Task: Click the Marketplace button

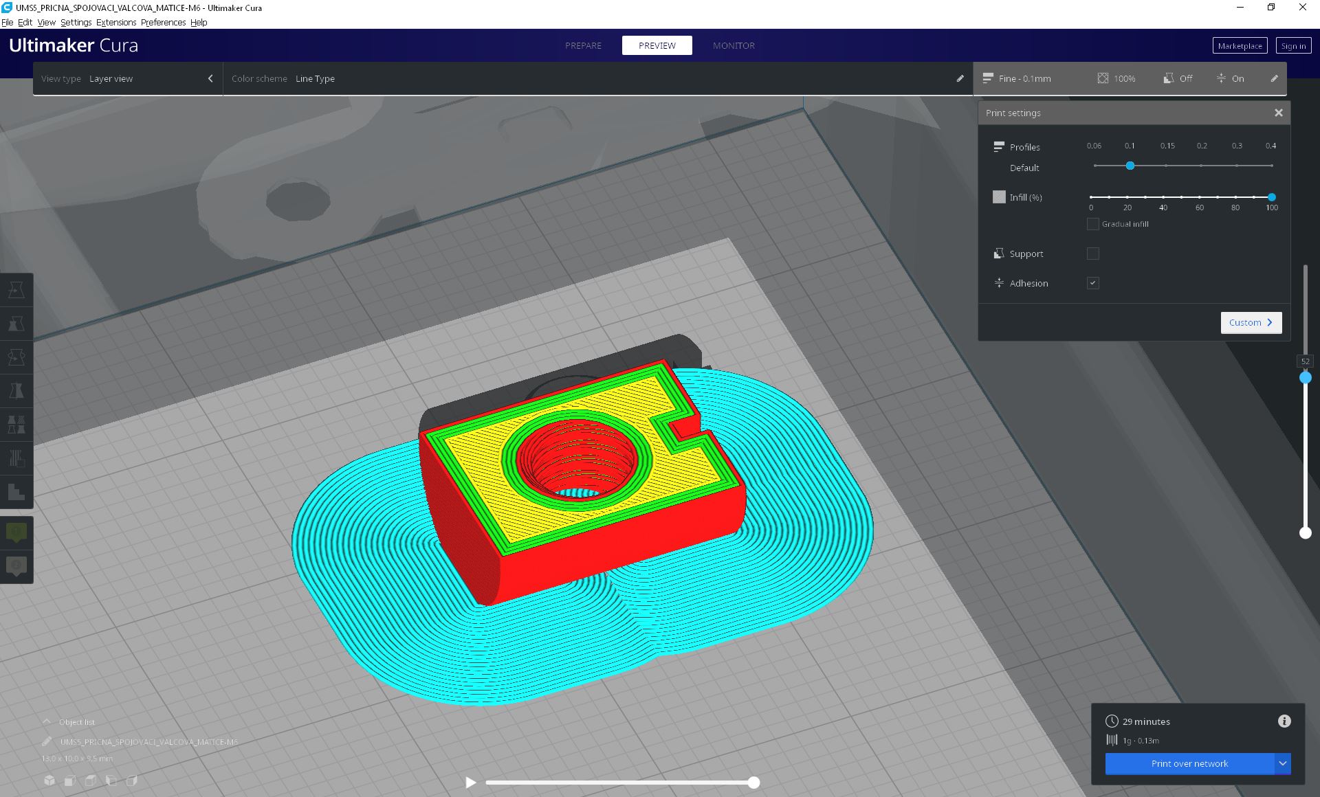Action: [1240, 46]
